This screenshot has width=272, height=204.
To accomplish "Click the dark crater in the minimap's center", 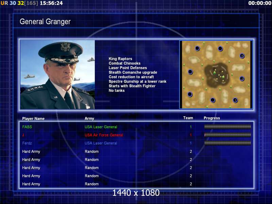I will point(216,75).
